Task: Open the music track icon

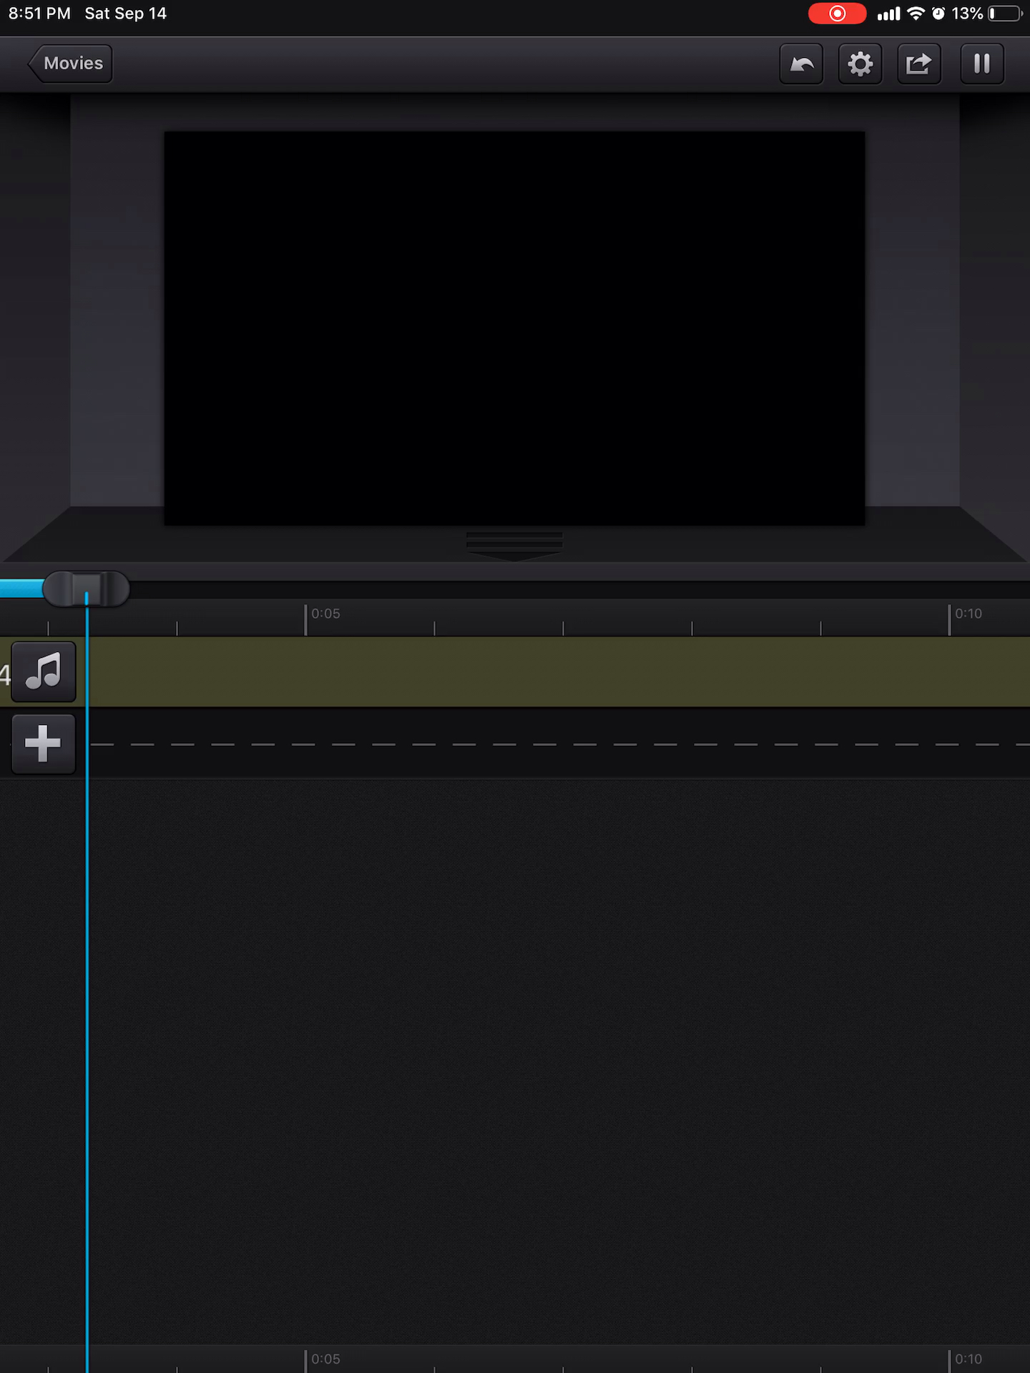Action: click(44, 671)
